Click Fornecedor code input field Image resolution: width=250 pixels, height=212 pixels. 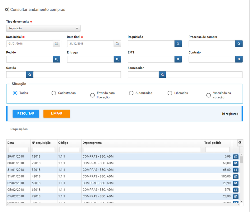(x=143, y=74)
